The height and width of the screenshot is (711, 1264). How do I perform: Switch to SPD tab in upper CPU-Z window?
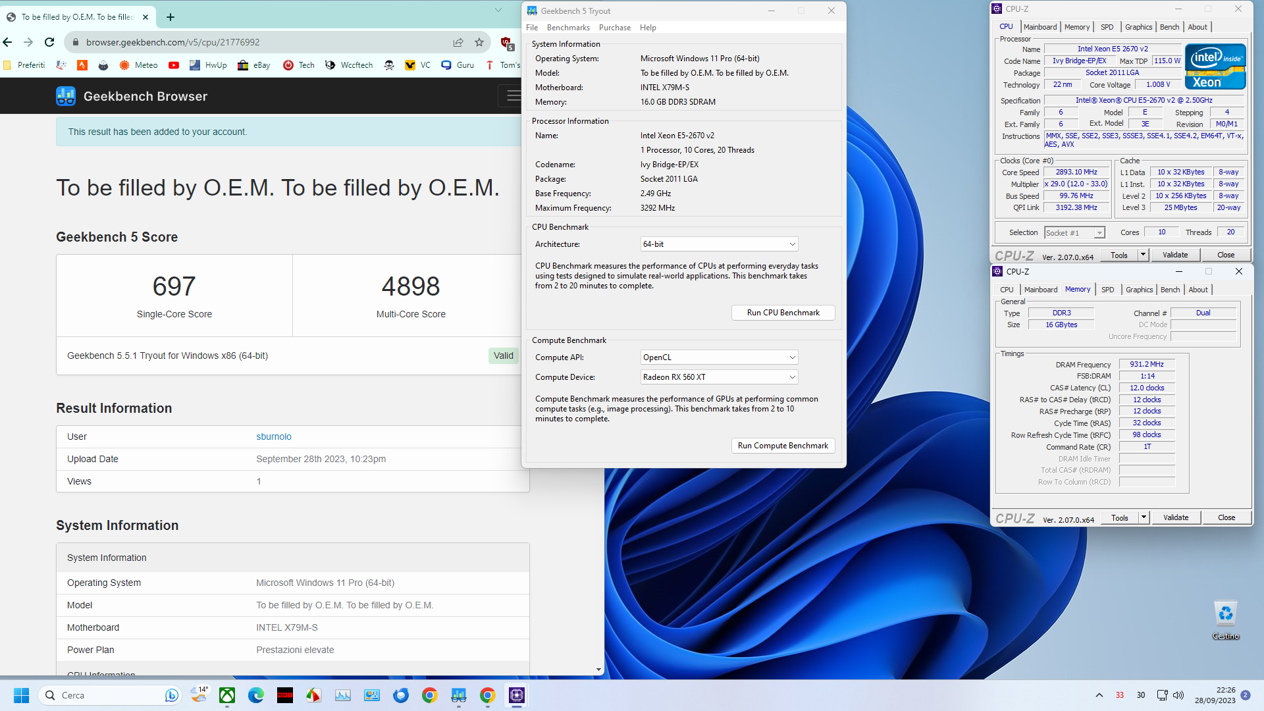(x=1107, y=27)
